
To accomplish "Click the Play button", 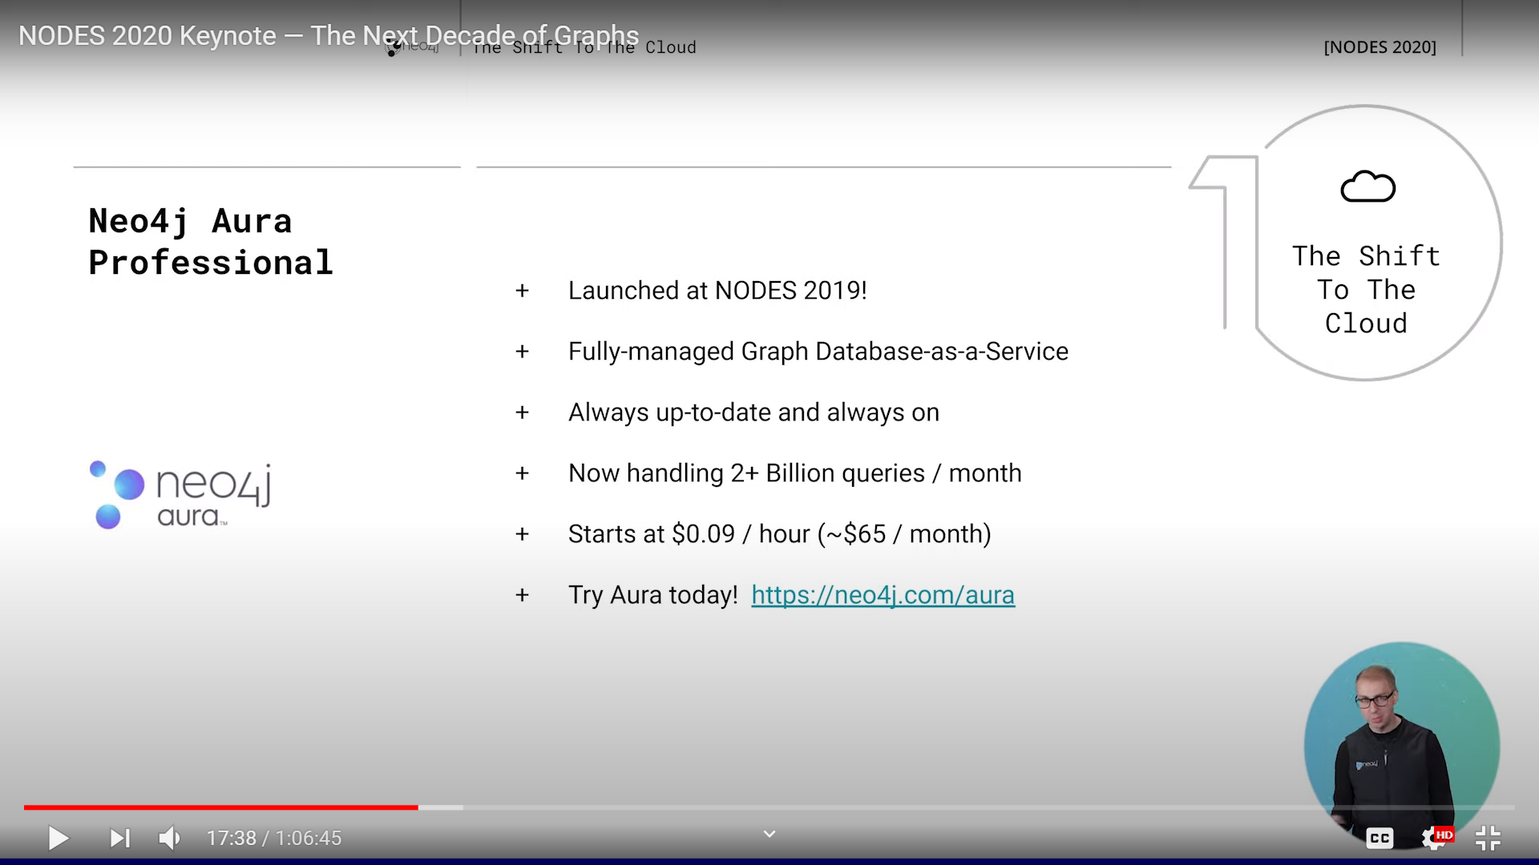I will click(59, 838).
